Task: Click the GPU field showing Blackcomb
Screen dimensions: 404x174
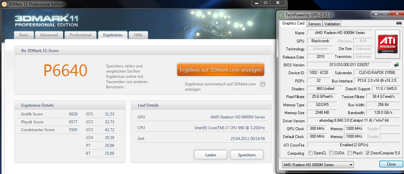Action: [320, 41]
